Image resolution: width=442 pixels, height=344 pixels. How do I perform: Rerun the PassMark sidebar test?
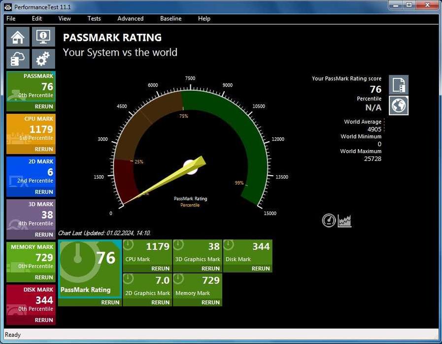tap(44, 106)
